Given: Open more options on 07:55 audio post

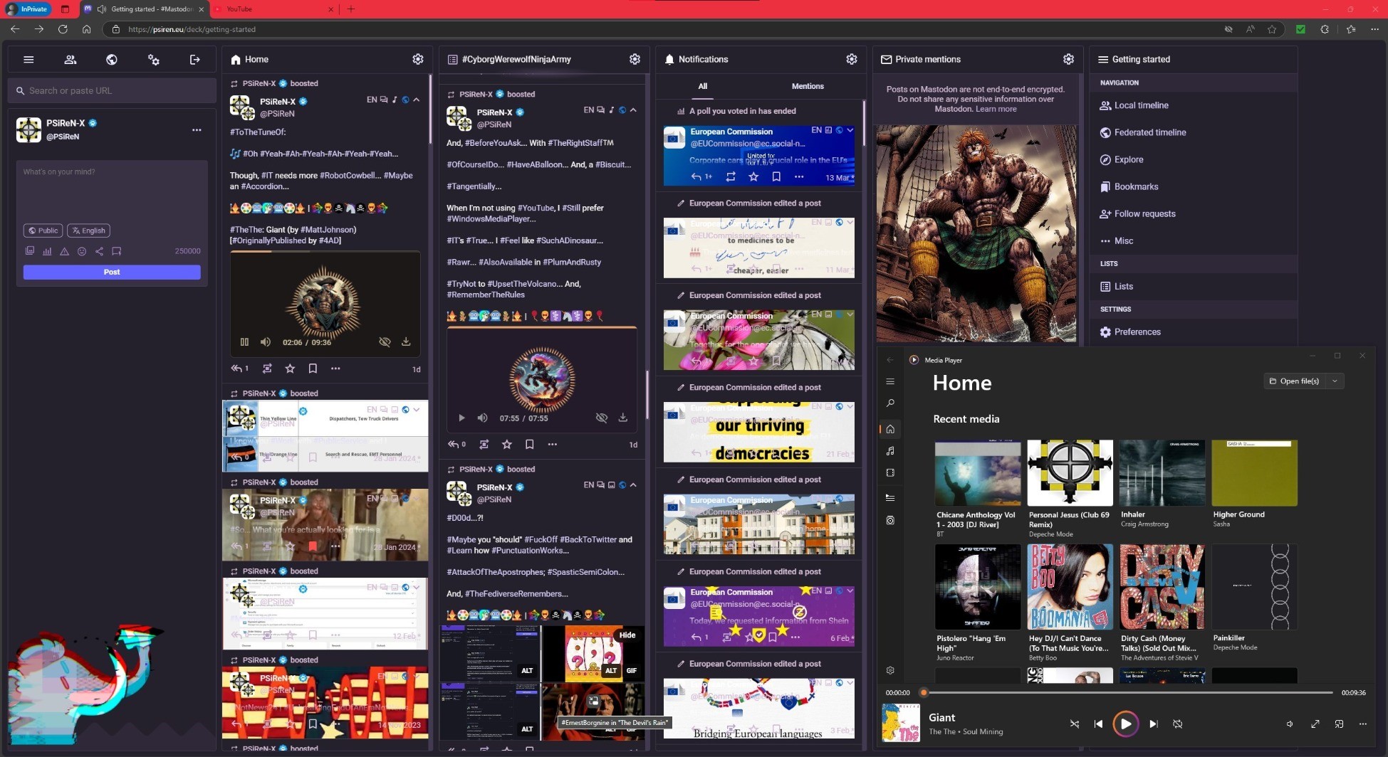Looking at the screenshot, I should tap(553, 444).
